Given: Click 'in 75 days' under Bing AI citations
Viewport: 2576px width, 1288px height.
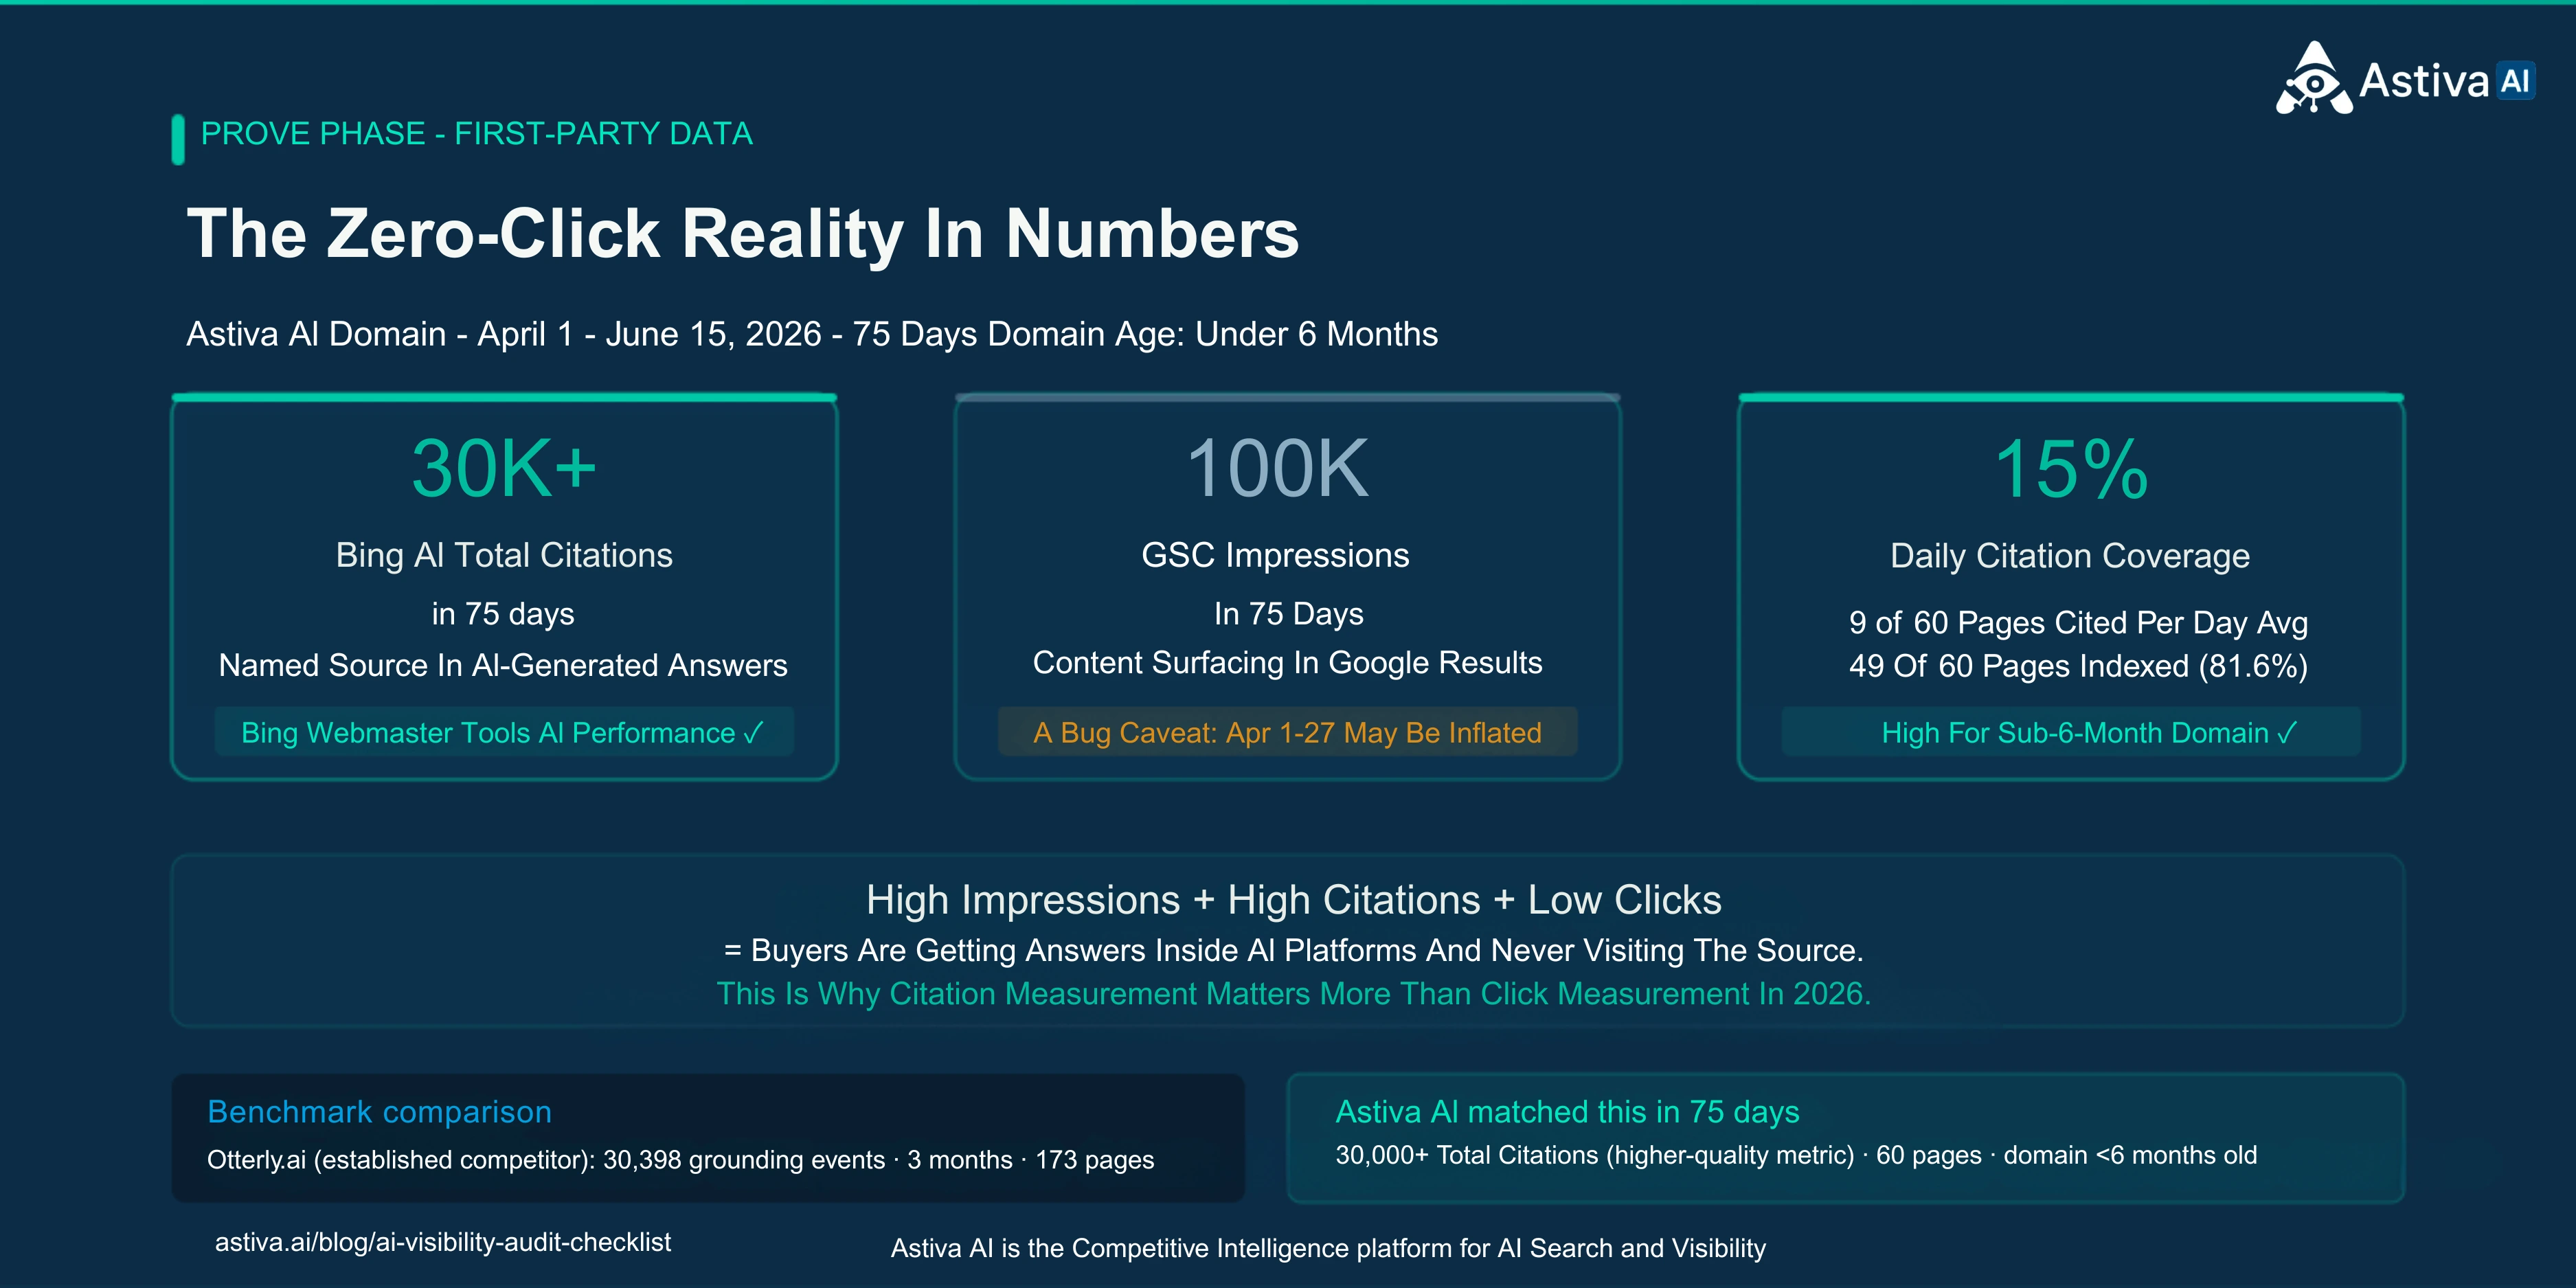Looking at the screenshot, I should 503,613.
